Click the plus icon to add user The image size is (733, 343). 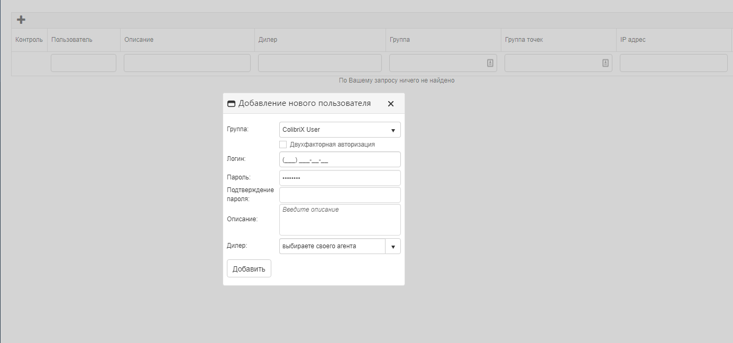click(x=21, y=20)
